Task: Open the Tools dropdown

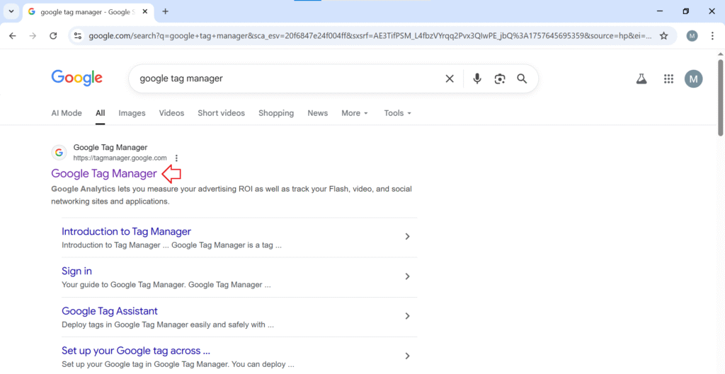Action: [x=397, y=113]
